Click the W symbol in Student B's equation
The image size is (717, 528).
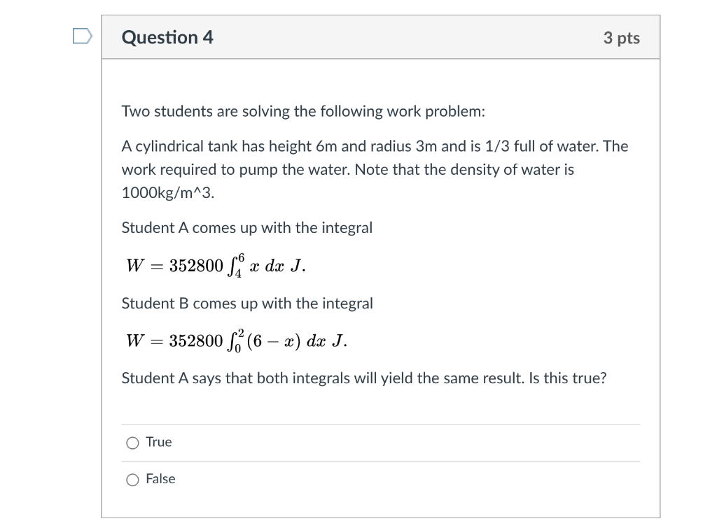(135, 341)
